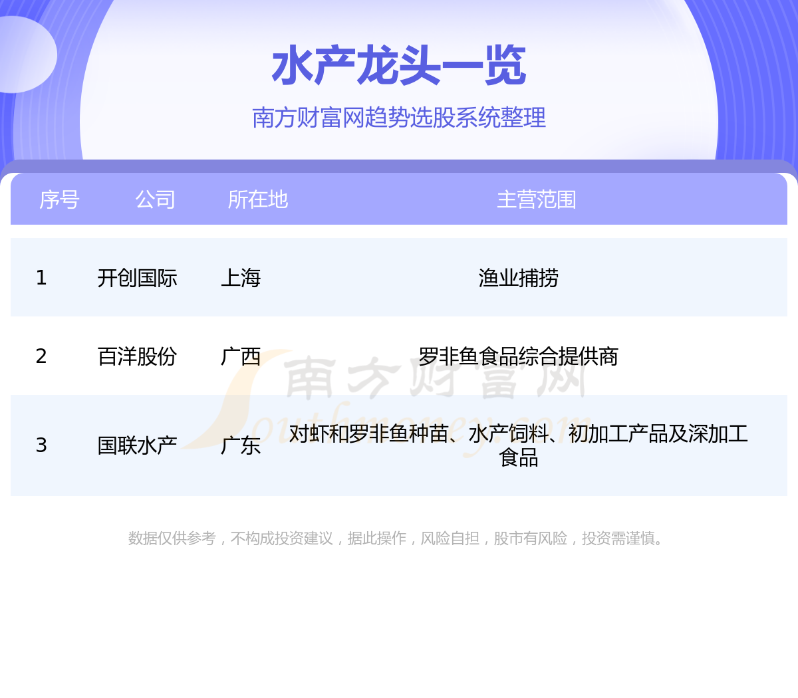Click row number 1
This screenshot has width=798, height=698.
coord(41,278)
